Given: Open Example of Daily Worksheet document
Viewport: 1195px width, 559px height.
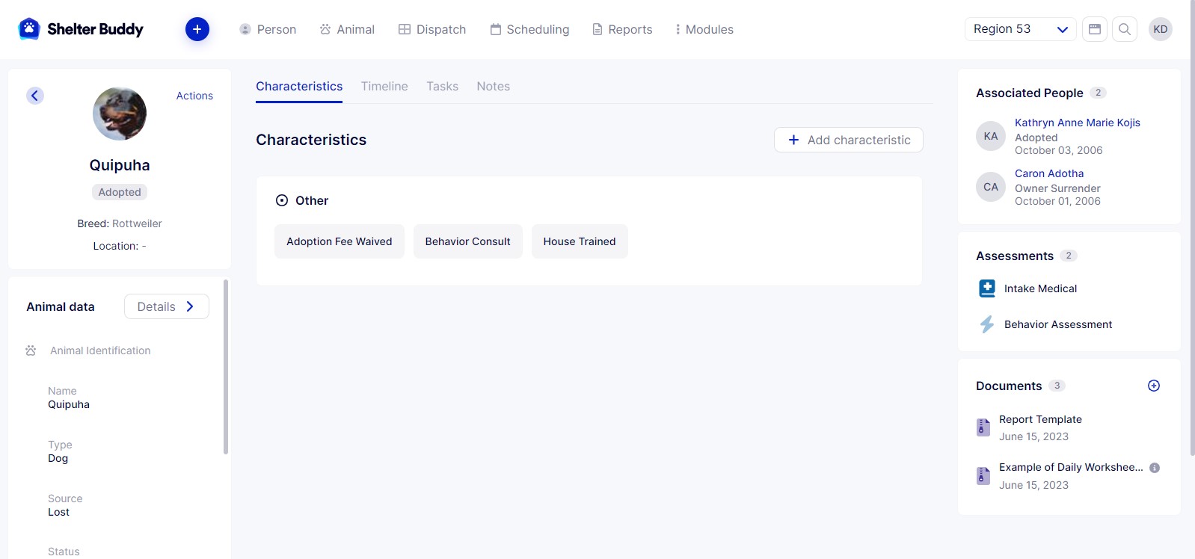Looking at the screenshot, I should coord(1071,467).
